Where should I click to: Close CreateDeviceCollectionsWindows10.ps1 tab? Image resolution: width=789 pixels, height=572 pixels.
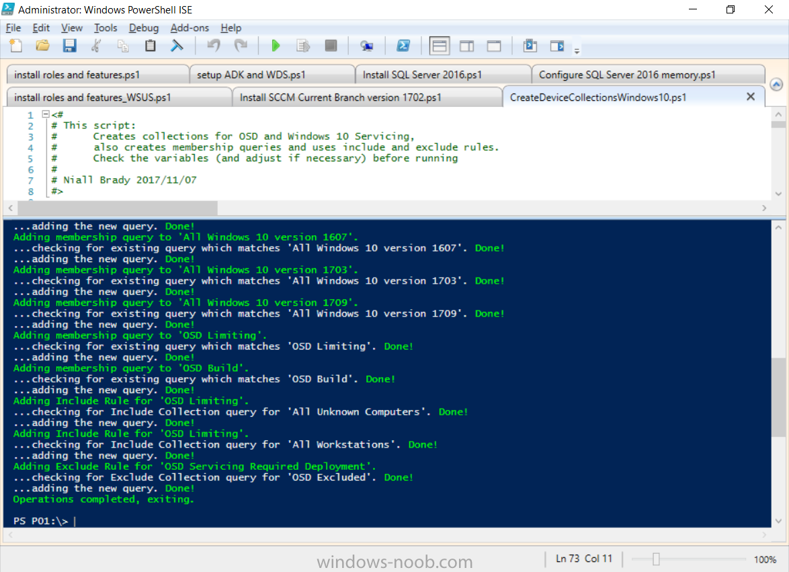coord(750,97)
